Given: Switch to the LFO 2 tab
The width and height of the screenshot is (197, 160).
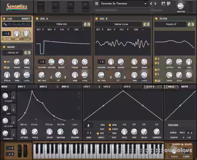Looking at the screenshot, I should click(107, 87).
